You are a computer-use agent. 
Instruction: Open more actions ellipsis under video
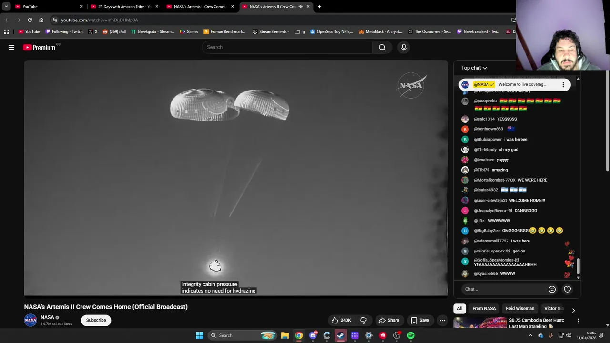tap(442, 320)
